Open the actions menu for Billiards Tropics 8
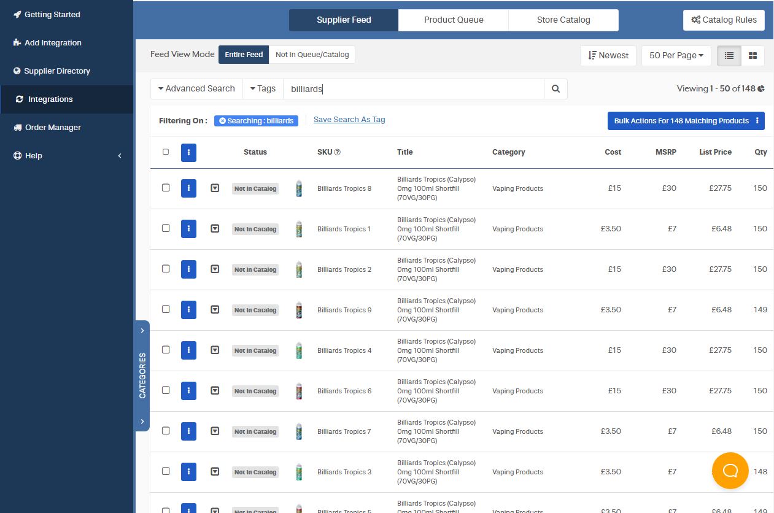 pos(188,188)
